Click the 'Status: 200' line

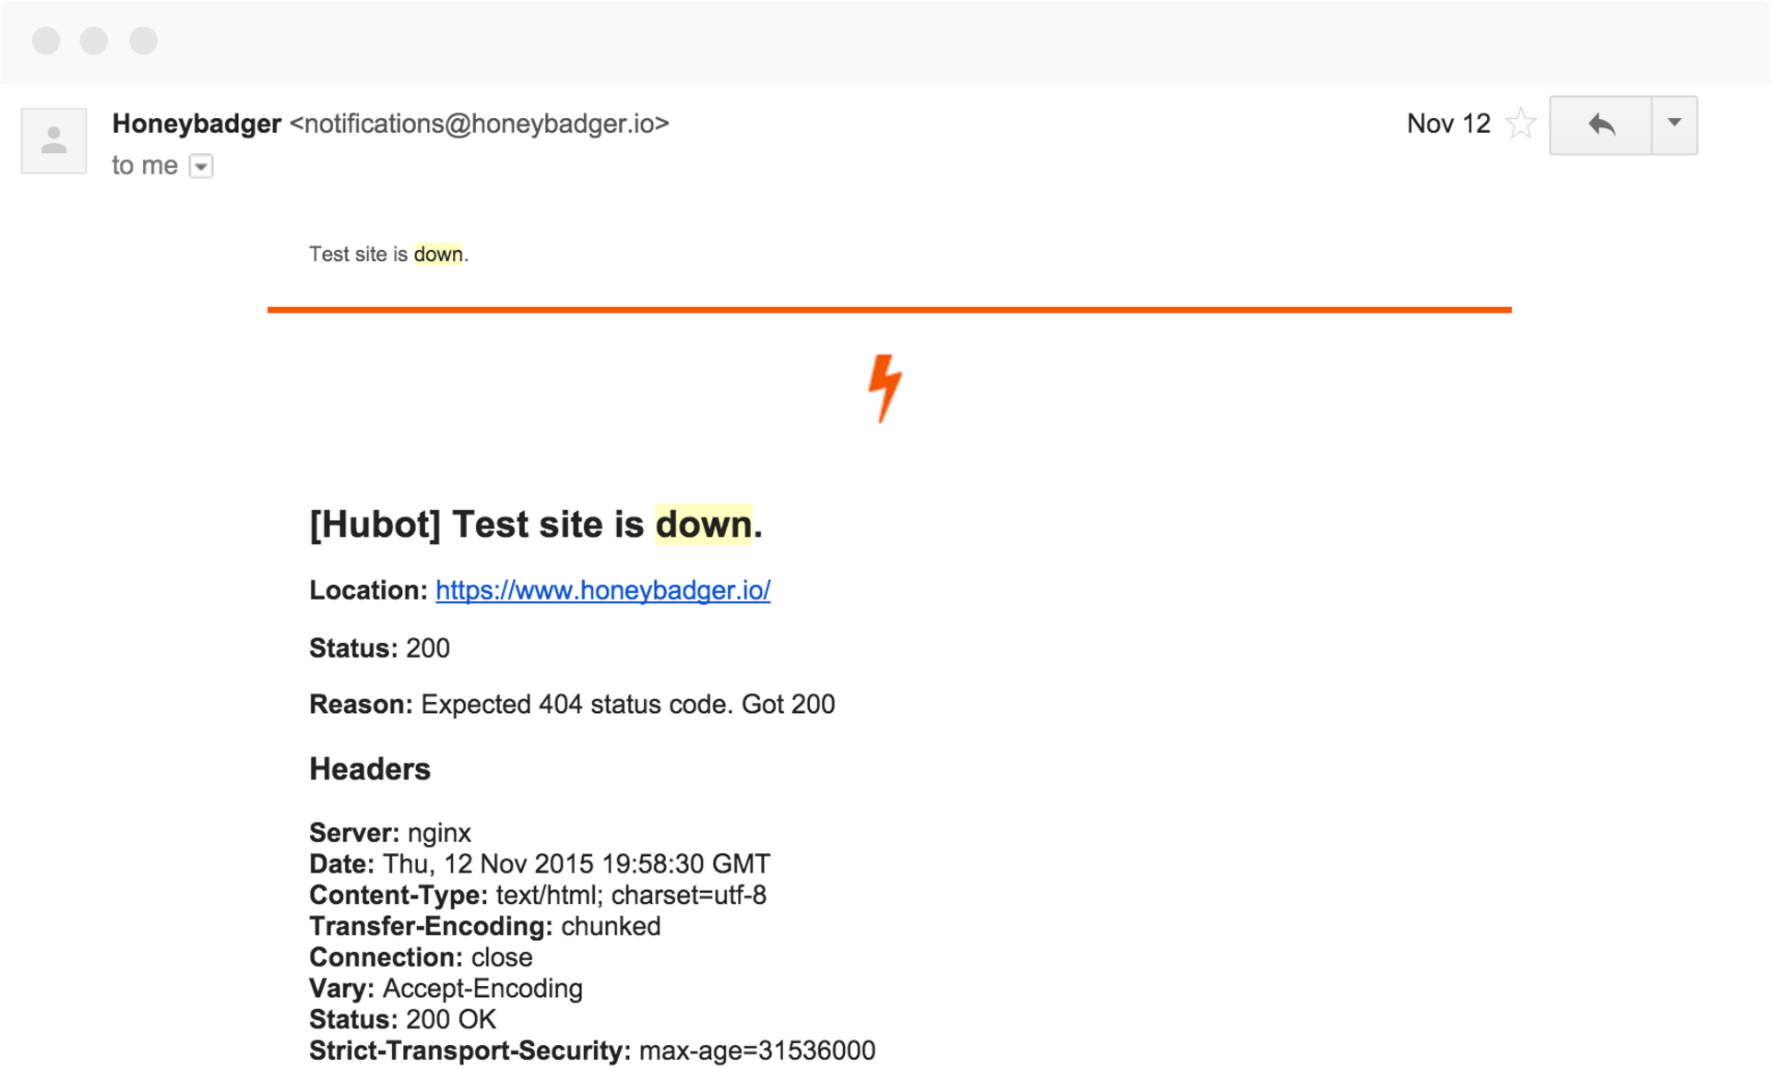tap(379, 648)
